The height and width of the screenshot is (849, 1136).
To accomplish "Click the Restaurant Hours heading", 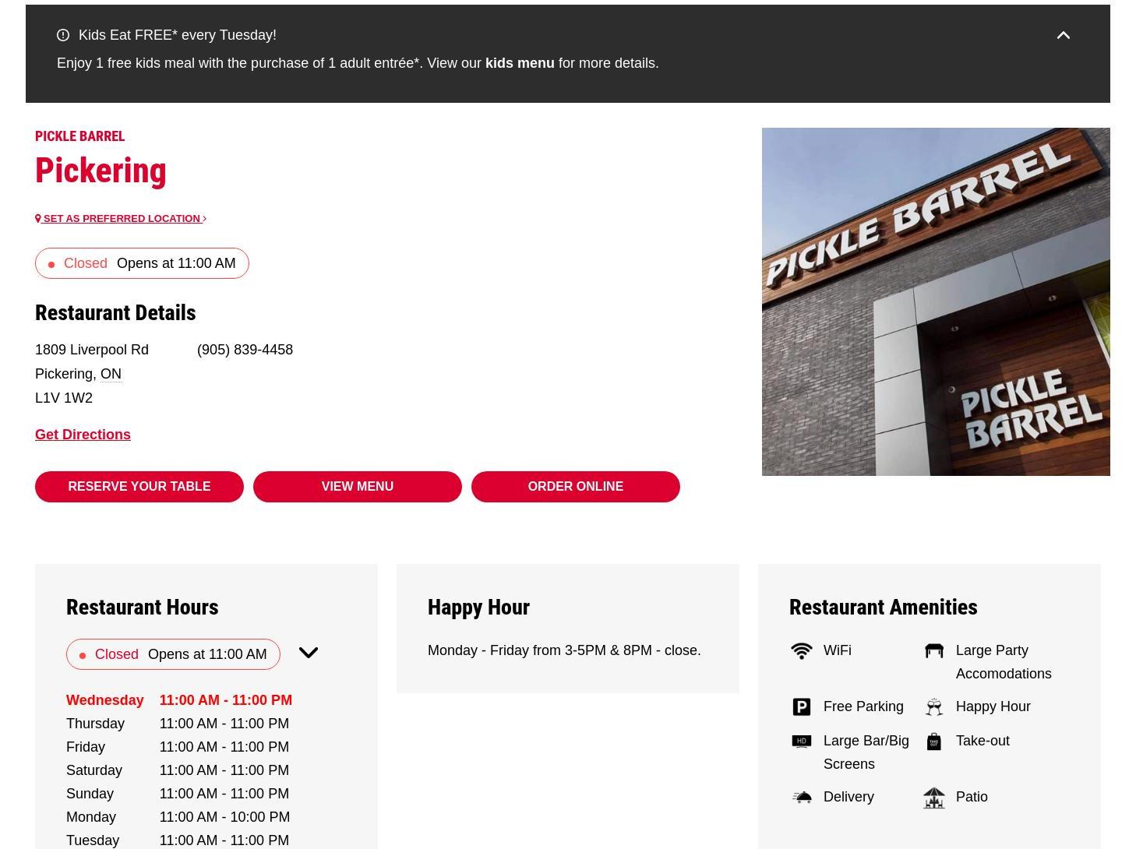I will [142, 607].
